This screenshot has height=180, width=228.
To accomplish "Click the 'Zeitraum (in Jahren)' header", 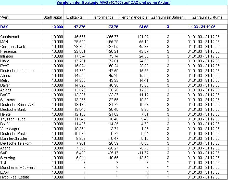I will click(168, 17).
